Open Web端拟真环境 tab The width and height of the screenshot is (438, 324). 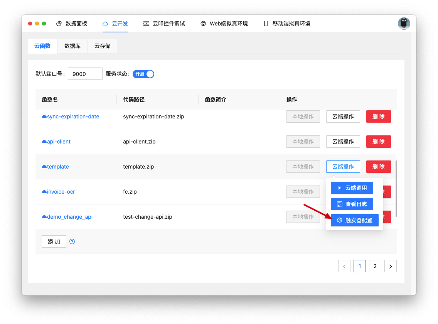[224, 24]
